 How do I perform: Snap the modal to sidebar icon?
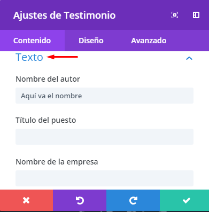tap(196, 15)
